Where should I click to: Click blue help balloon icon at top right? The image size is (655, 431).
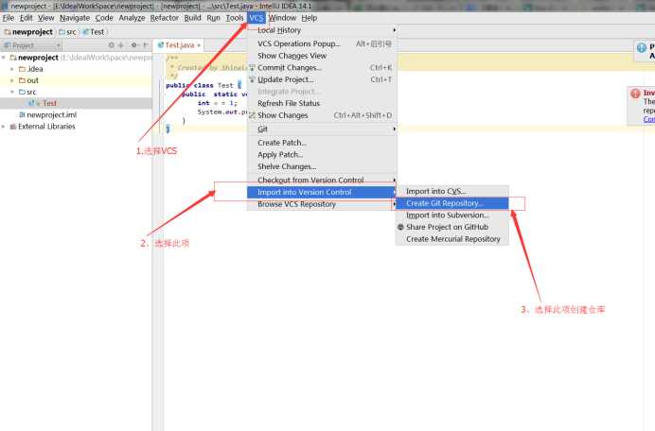pyautogui.click(x=642, y=47)
